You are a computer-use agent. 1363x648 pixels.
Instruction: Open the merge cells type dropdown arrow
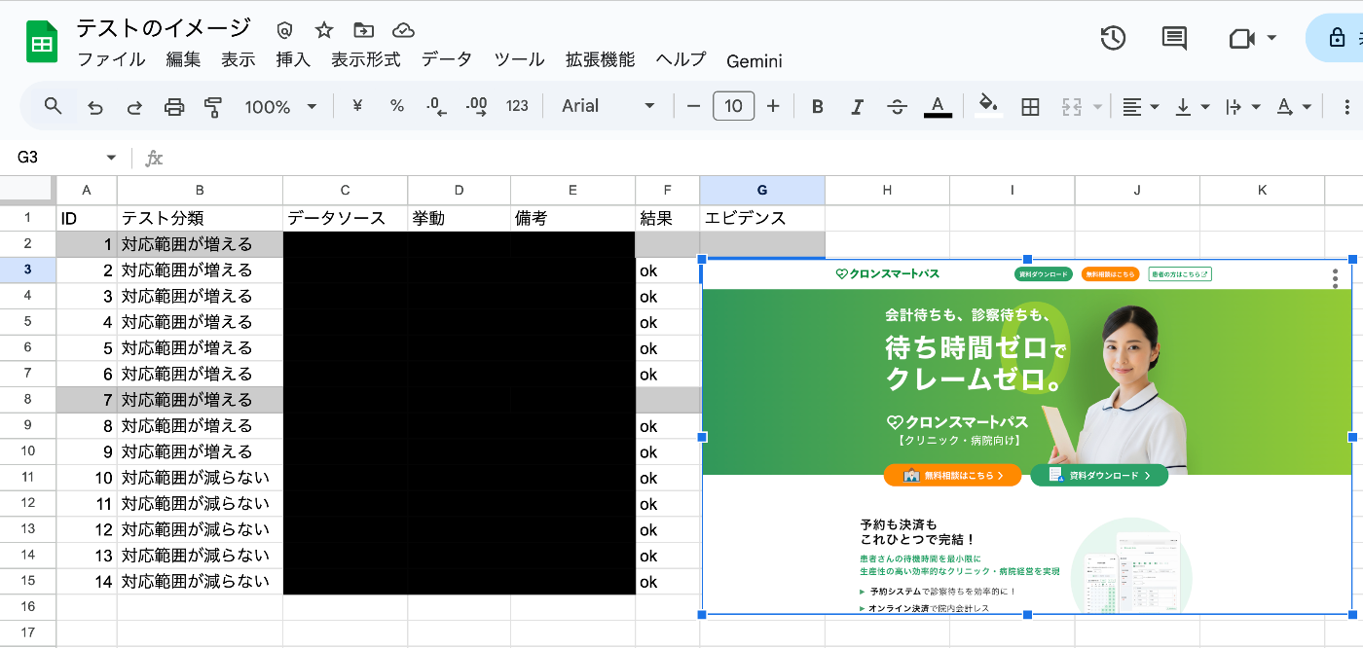(x=1098, y=107)
